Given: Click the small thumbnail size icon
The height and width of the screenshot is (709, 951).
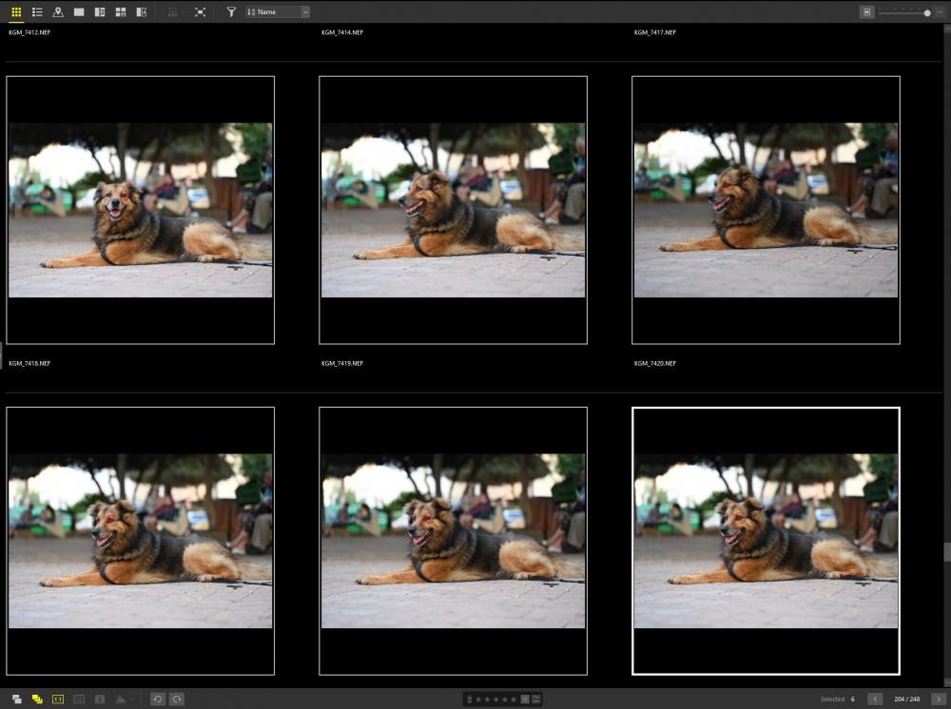Looking at the screenshot, I should pyautogui.click(x=866, y=12).
